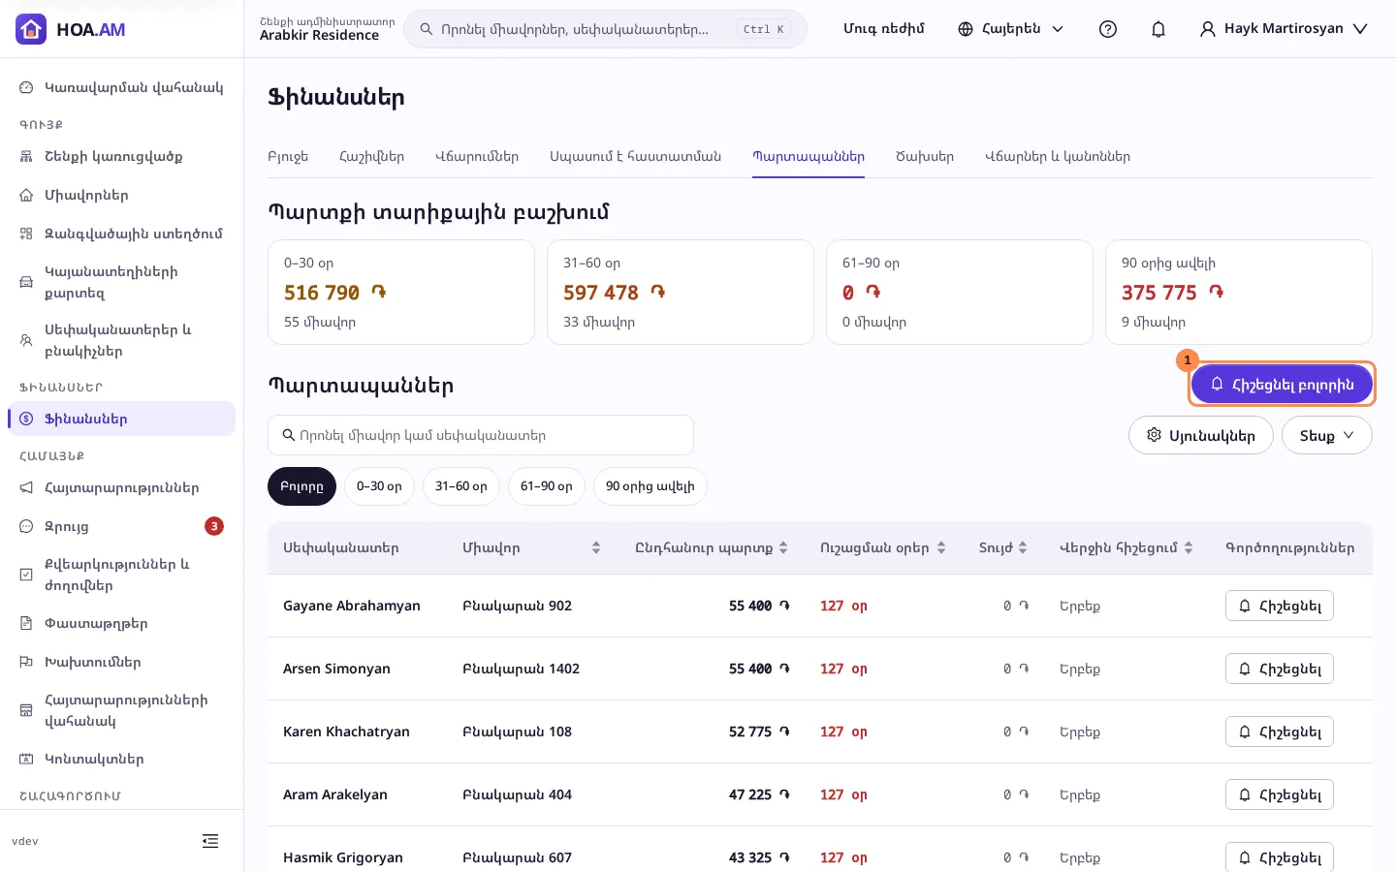The image size is (1396, 872).
Task: Select the 31–60 օր filter chip
Action: click(461, 486)
